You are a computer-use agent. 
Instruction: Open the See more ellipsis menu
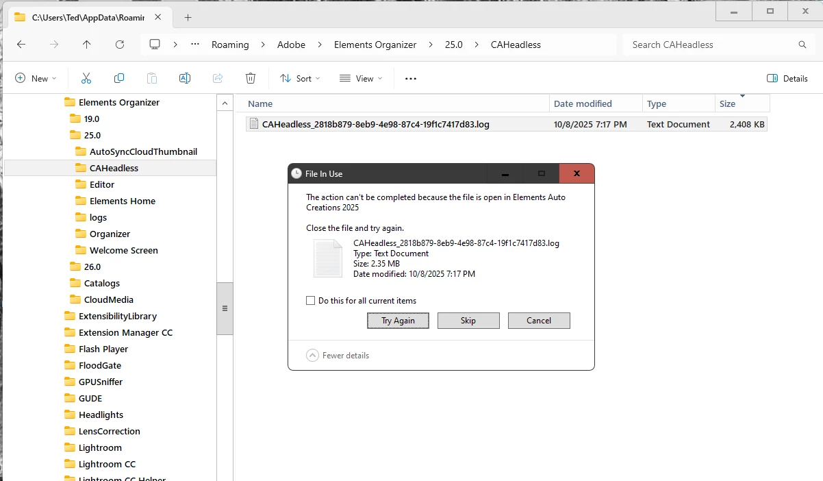(411, 79)
